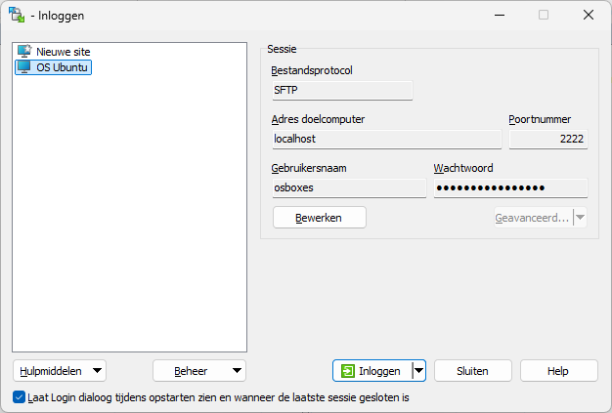Select the OS Ubuntu saved site
Viewport: 612px width, 413px height.
53,67
